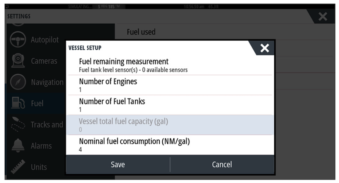This screenshot has width=339, height=183.
Task: Edit Nominal fuel consumption value
Action: (170, 145)
